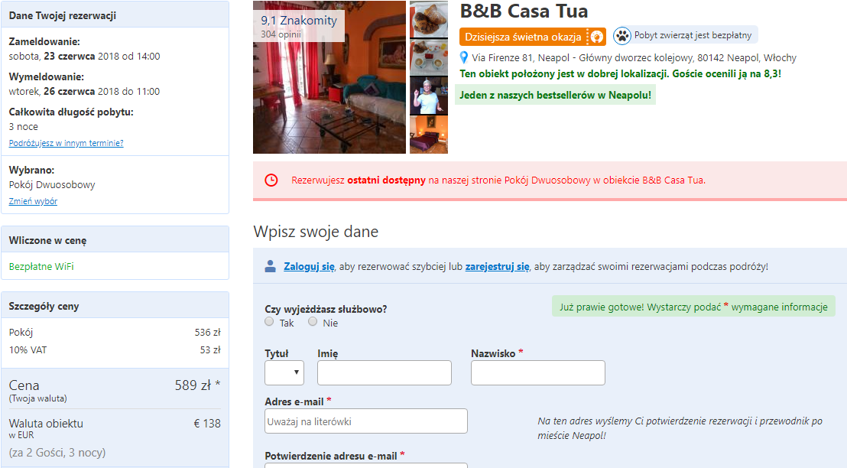The height and width of the screenshot is (468, 847).
Task: Select 'Nie' for business travel
Action: (x=312, y=321)
